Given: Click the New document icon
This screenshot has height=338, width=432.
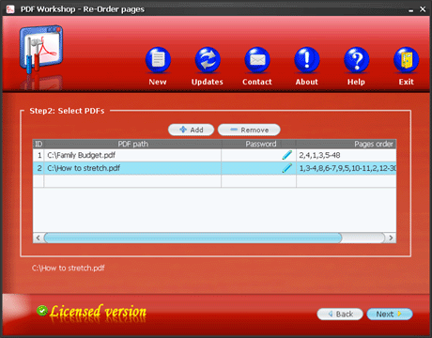Looking at the screenshot, I should (158, 59).
